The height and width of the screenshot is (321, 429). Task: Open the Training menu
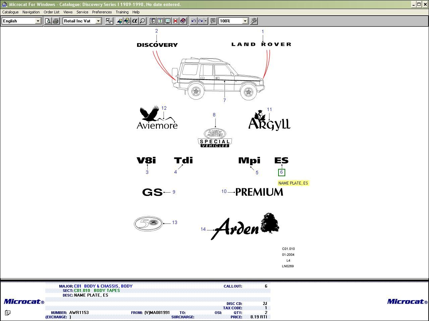pos(122,12)
